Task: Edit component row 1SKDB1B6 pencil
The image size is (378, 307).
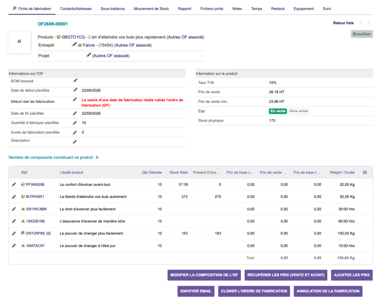Action: [14, 221]
